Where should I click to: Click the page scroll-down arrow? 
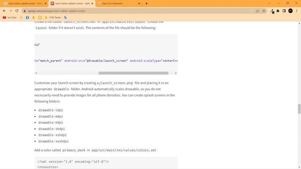(x=299, y=167)
